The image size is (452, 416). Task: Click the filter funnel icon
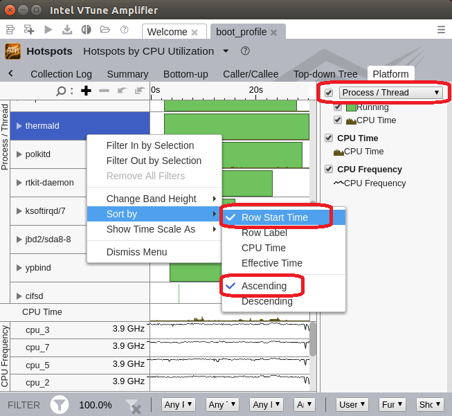coord(60,405)
